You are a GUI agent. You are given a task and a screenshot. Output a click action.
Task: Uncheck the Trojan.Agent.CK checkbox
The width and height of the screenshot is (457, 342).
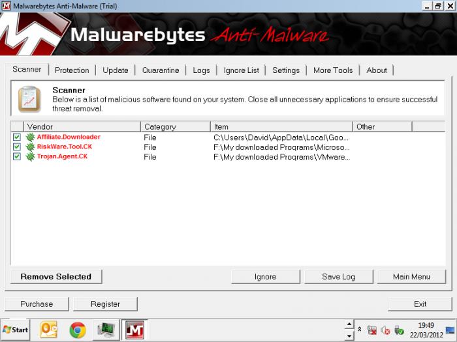point(16,156)
